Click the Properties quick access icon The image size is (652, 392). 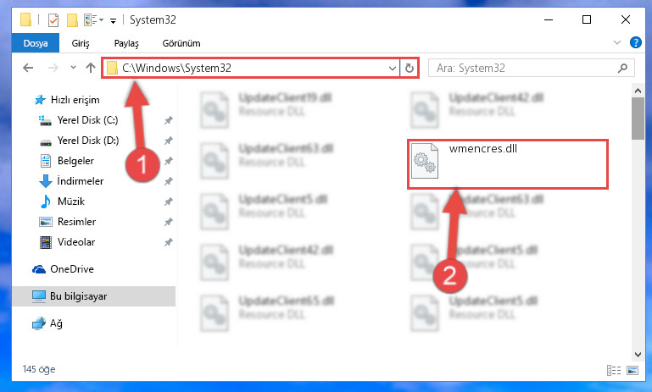point(53,20)
